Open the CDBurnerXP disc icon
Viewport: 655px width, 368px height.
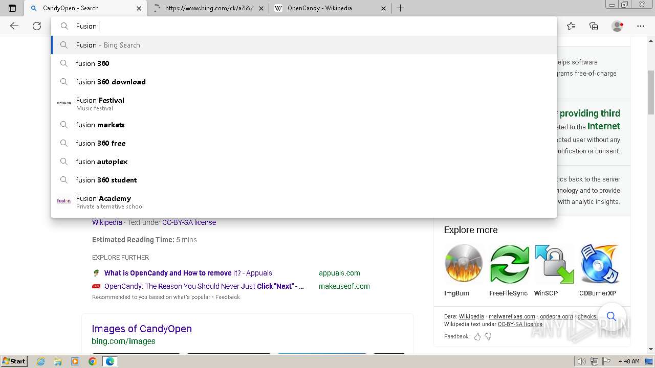599,264
